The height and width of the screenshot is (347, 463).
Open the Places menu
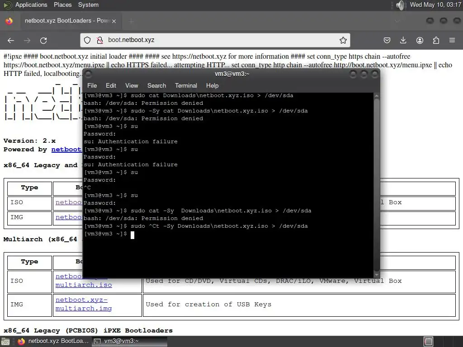pyautogui.click(x=62, y=5)
